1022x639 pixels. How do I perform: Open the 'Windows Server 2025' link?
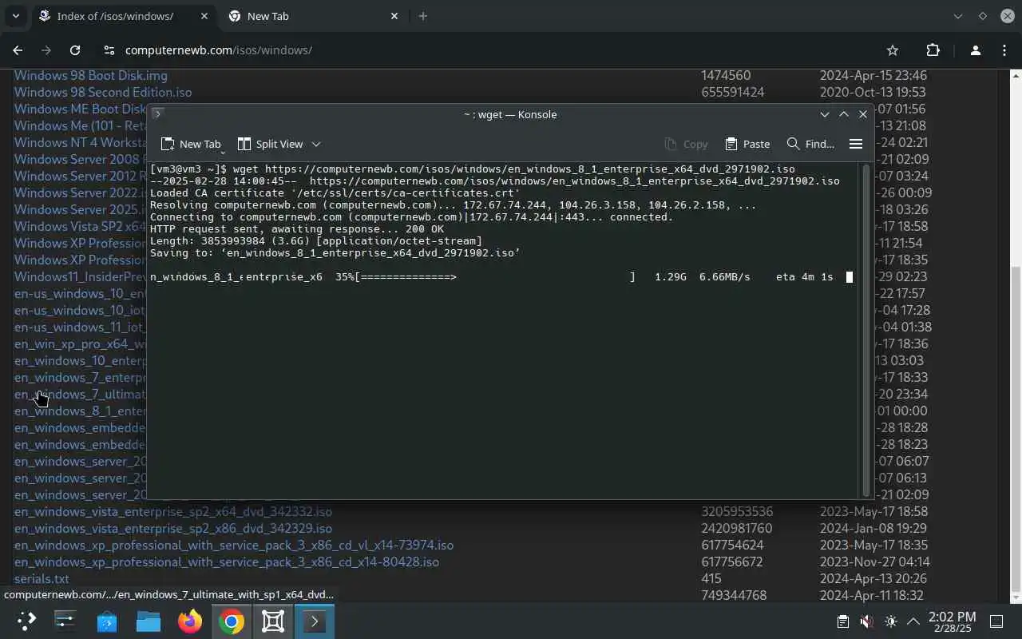[81, 209]
